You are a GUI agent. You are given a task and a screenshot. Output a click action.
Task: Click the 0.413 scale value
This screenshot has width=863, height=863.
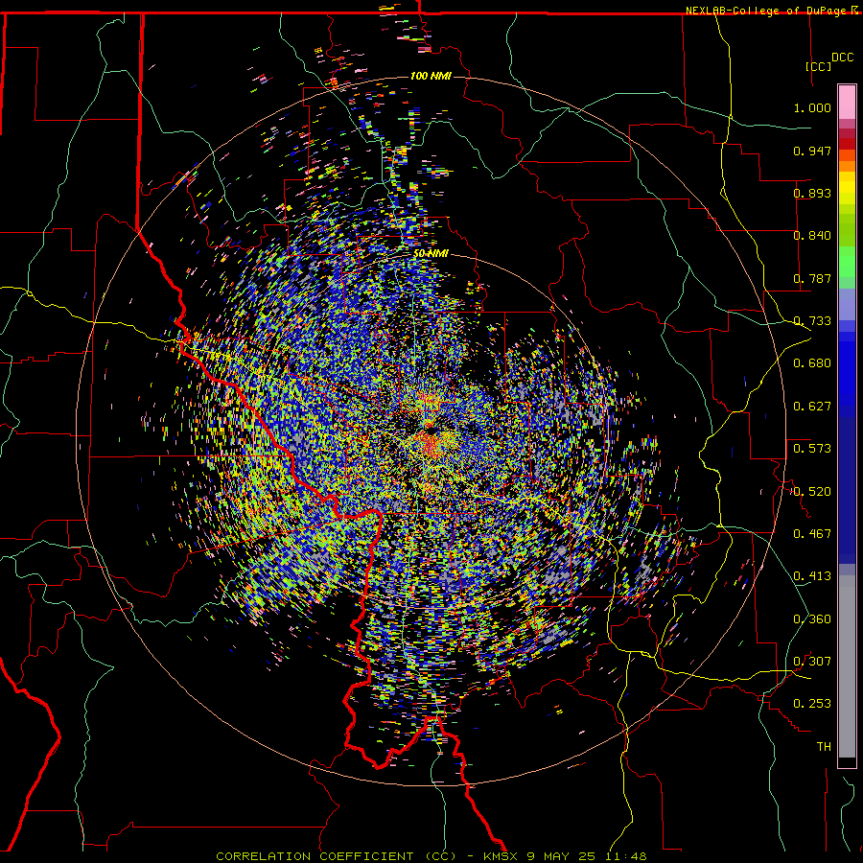coord(812,576)
